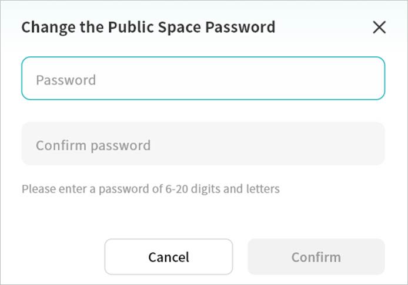Hit the grayed-out Confirm button
Viewport: 408px width, 285px height.
[316, 257]
